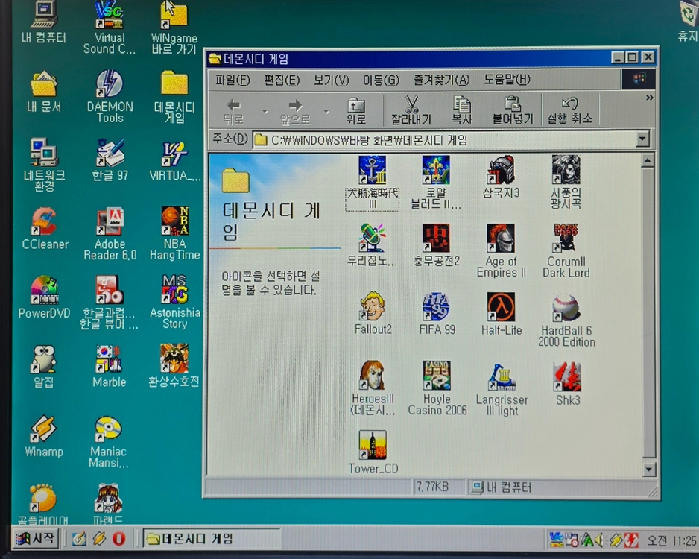Click the Paste (붙여넣기) toolbar button
Screen dimensions: 699x559
(x=513, y=110)
